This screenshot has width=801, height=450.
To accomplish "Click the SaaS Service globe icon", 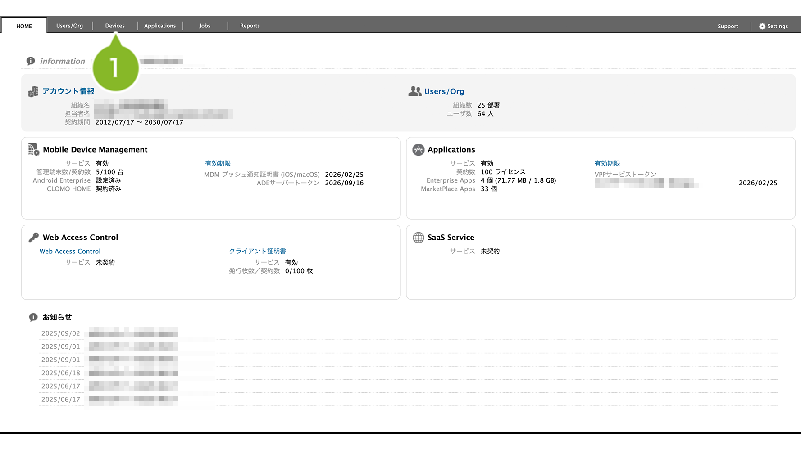I will tap(418, 238).
